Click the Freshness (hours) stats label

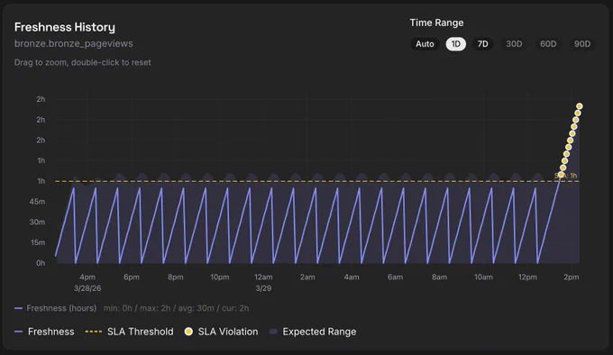(61, 308)
